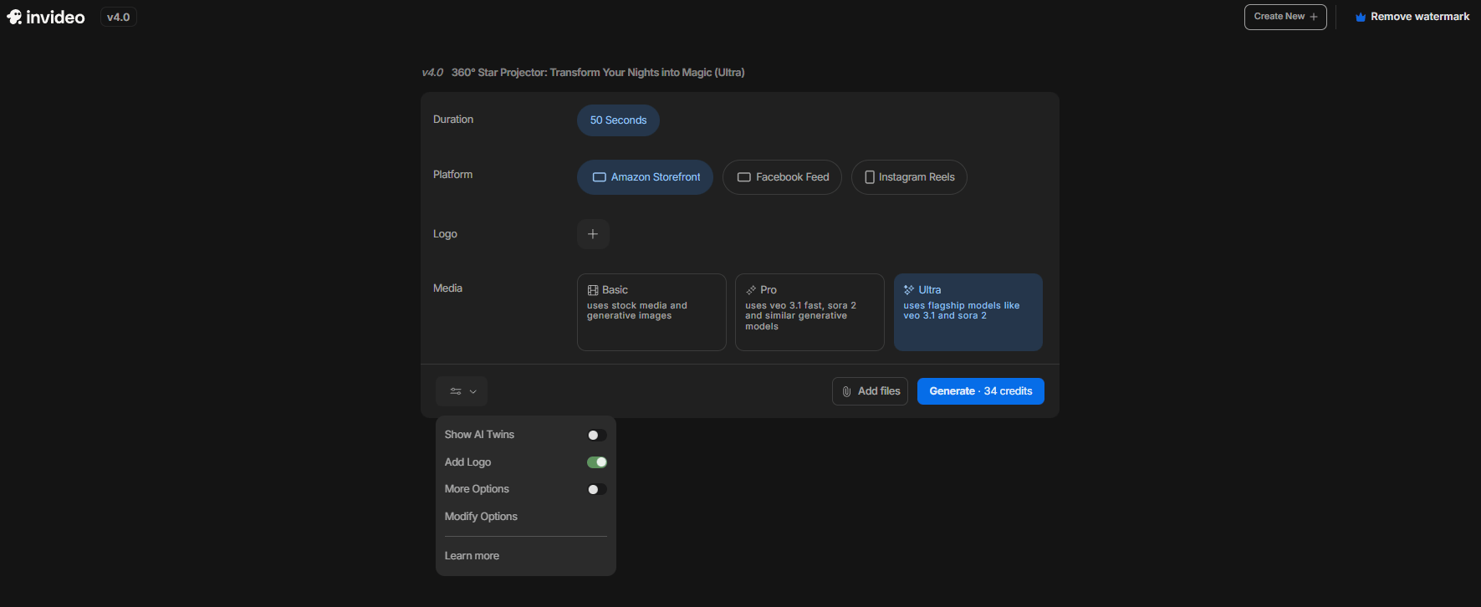This screenshot has width=1481, height=607.
Task: Click the Ultra media sparkles icon
Action: (909, 290)
